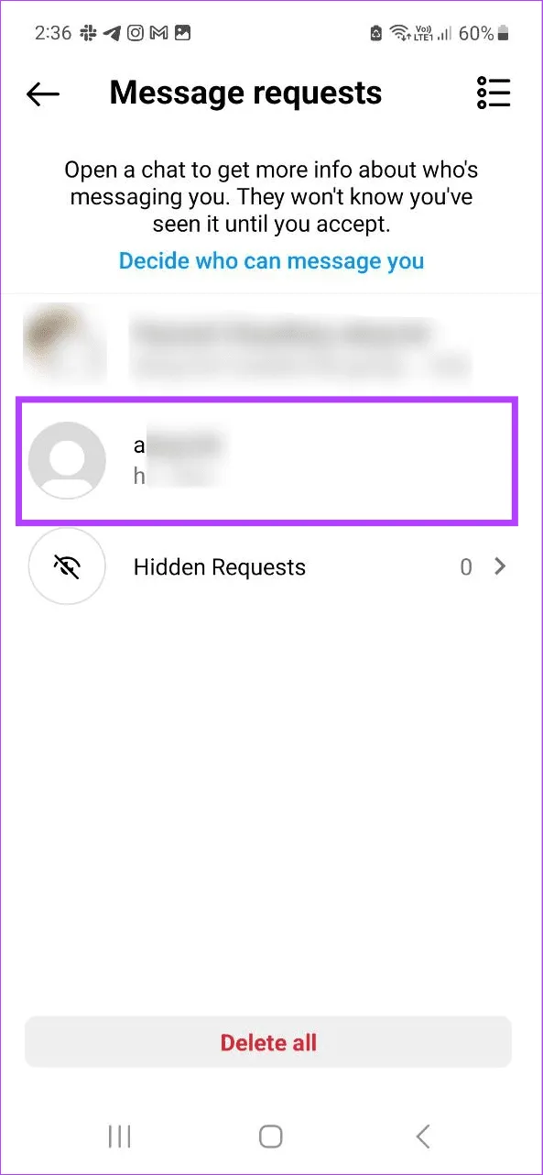
Task: Tap the Wi-Fi signal icon
Action: (399, 34)
